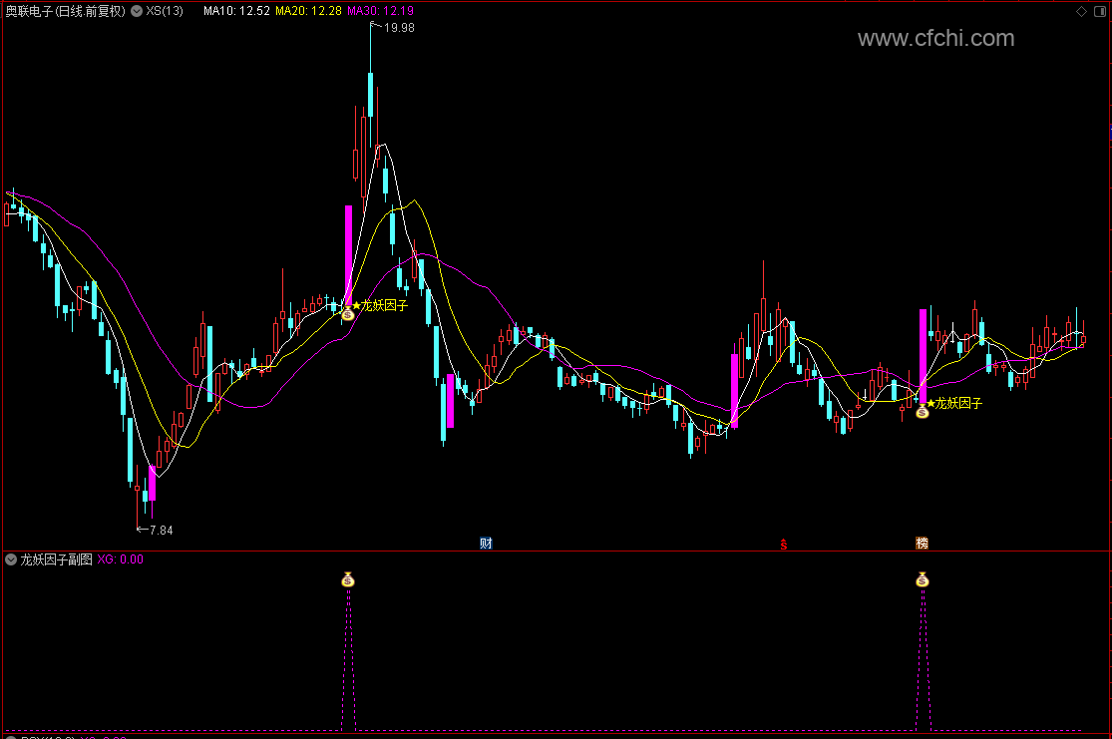Click the 奥联电子(日线.前复权) chart title
The image size is (1112, 739).
[65, 11]
